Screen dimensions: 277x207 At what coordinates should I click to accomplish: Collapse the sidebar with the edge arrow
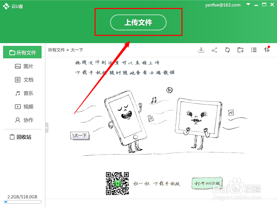point(46,127)
